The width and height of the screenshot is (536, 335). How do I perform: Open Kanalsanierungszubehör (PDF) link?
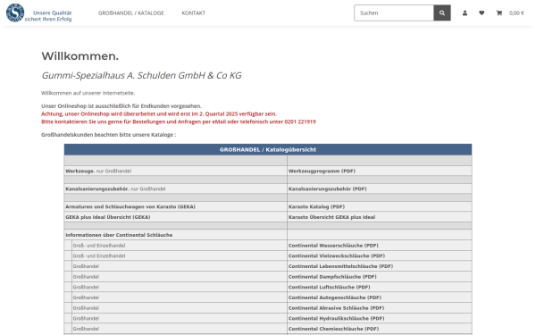click(327, 188)
